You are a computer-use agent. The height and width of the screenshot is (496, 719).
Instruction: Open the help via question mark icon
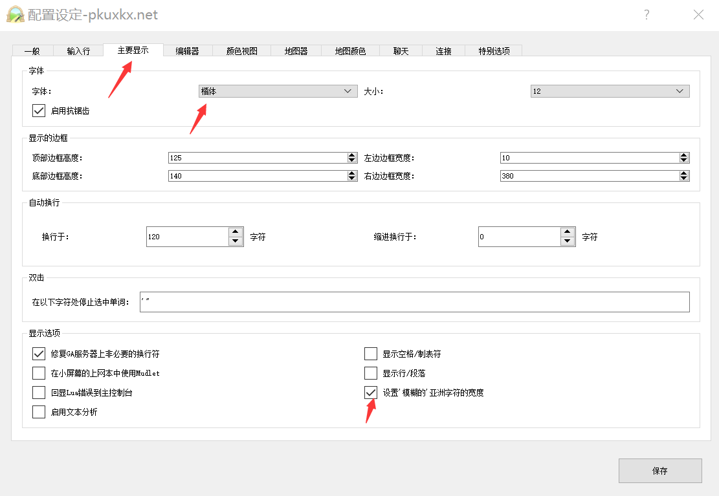tap(647, 14)
